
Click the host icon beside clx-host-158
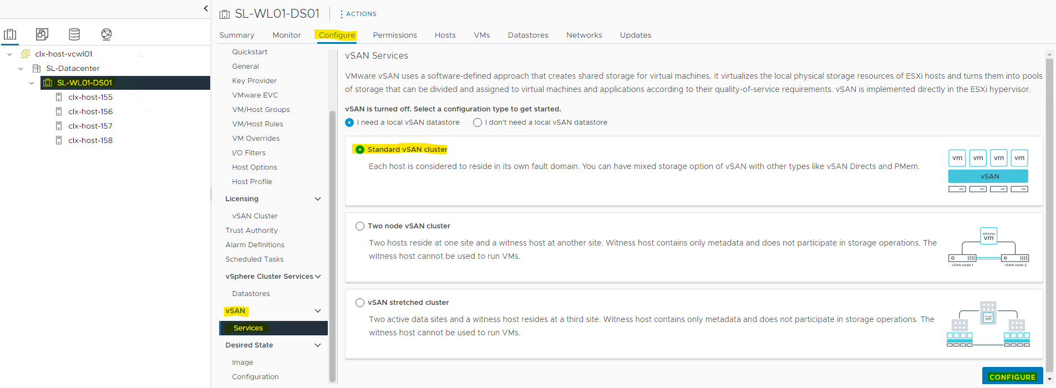(59, 140)
